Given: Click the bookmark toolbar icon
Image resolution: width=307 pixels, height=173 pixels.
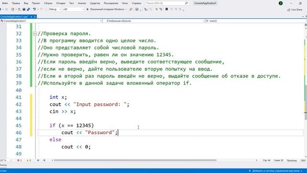Looking at the screenshot, I should click(x=166, y=9).
